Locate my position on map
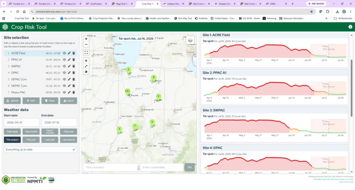355x190 pixels. 86,61
